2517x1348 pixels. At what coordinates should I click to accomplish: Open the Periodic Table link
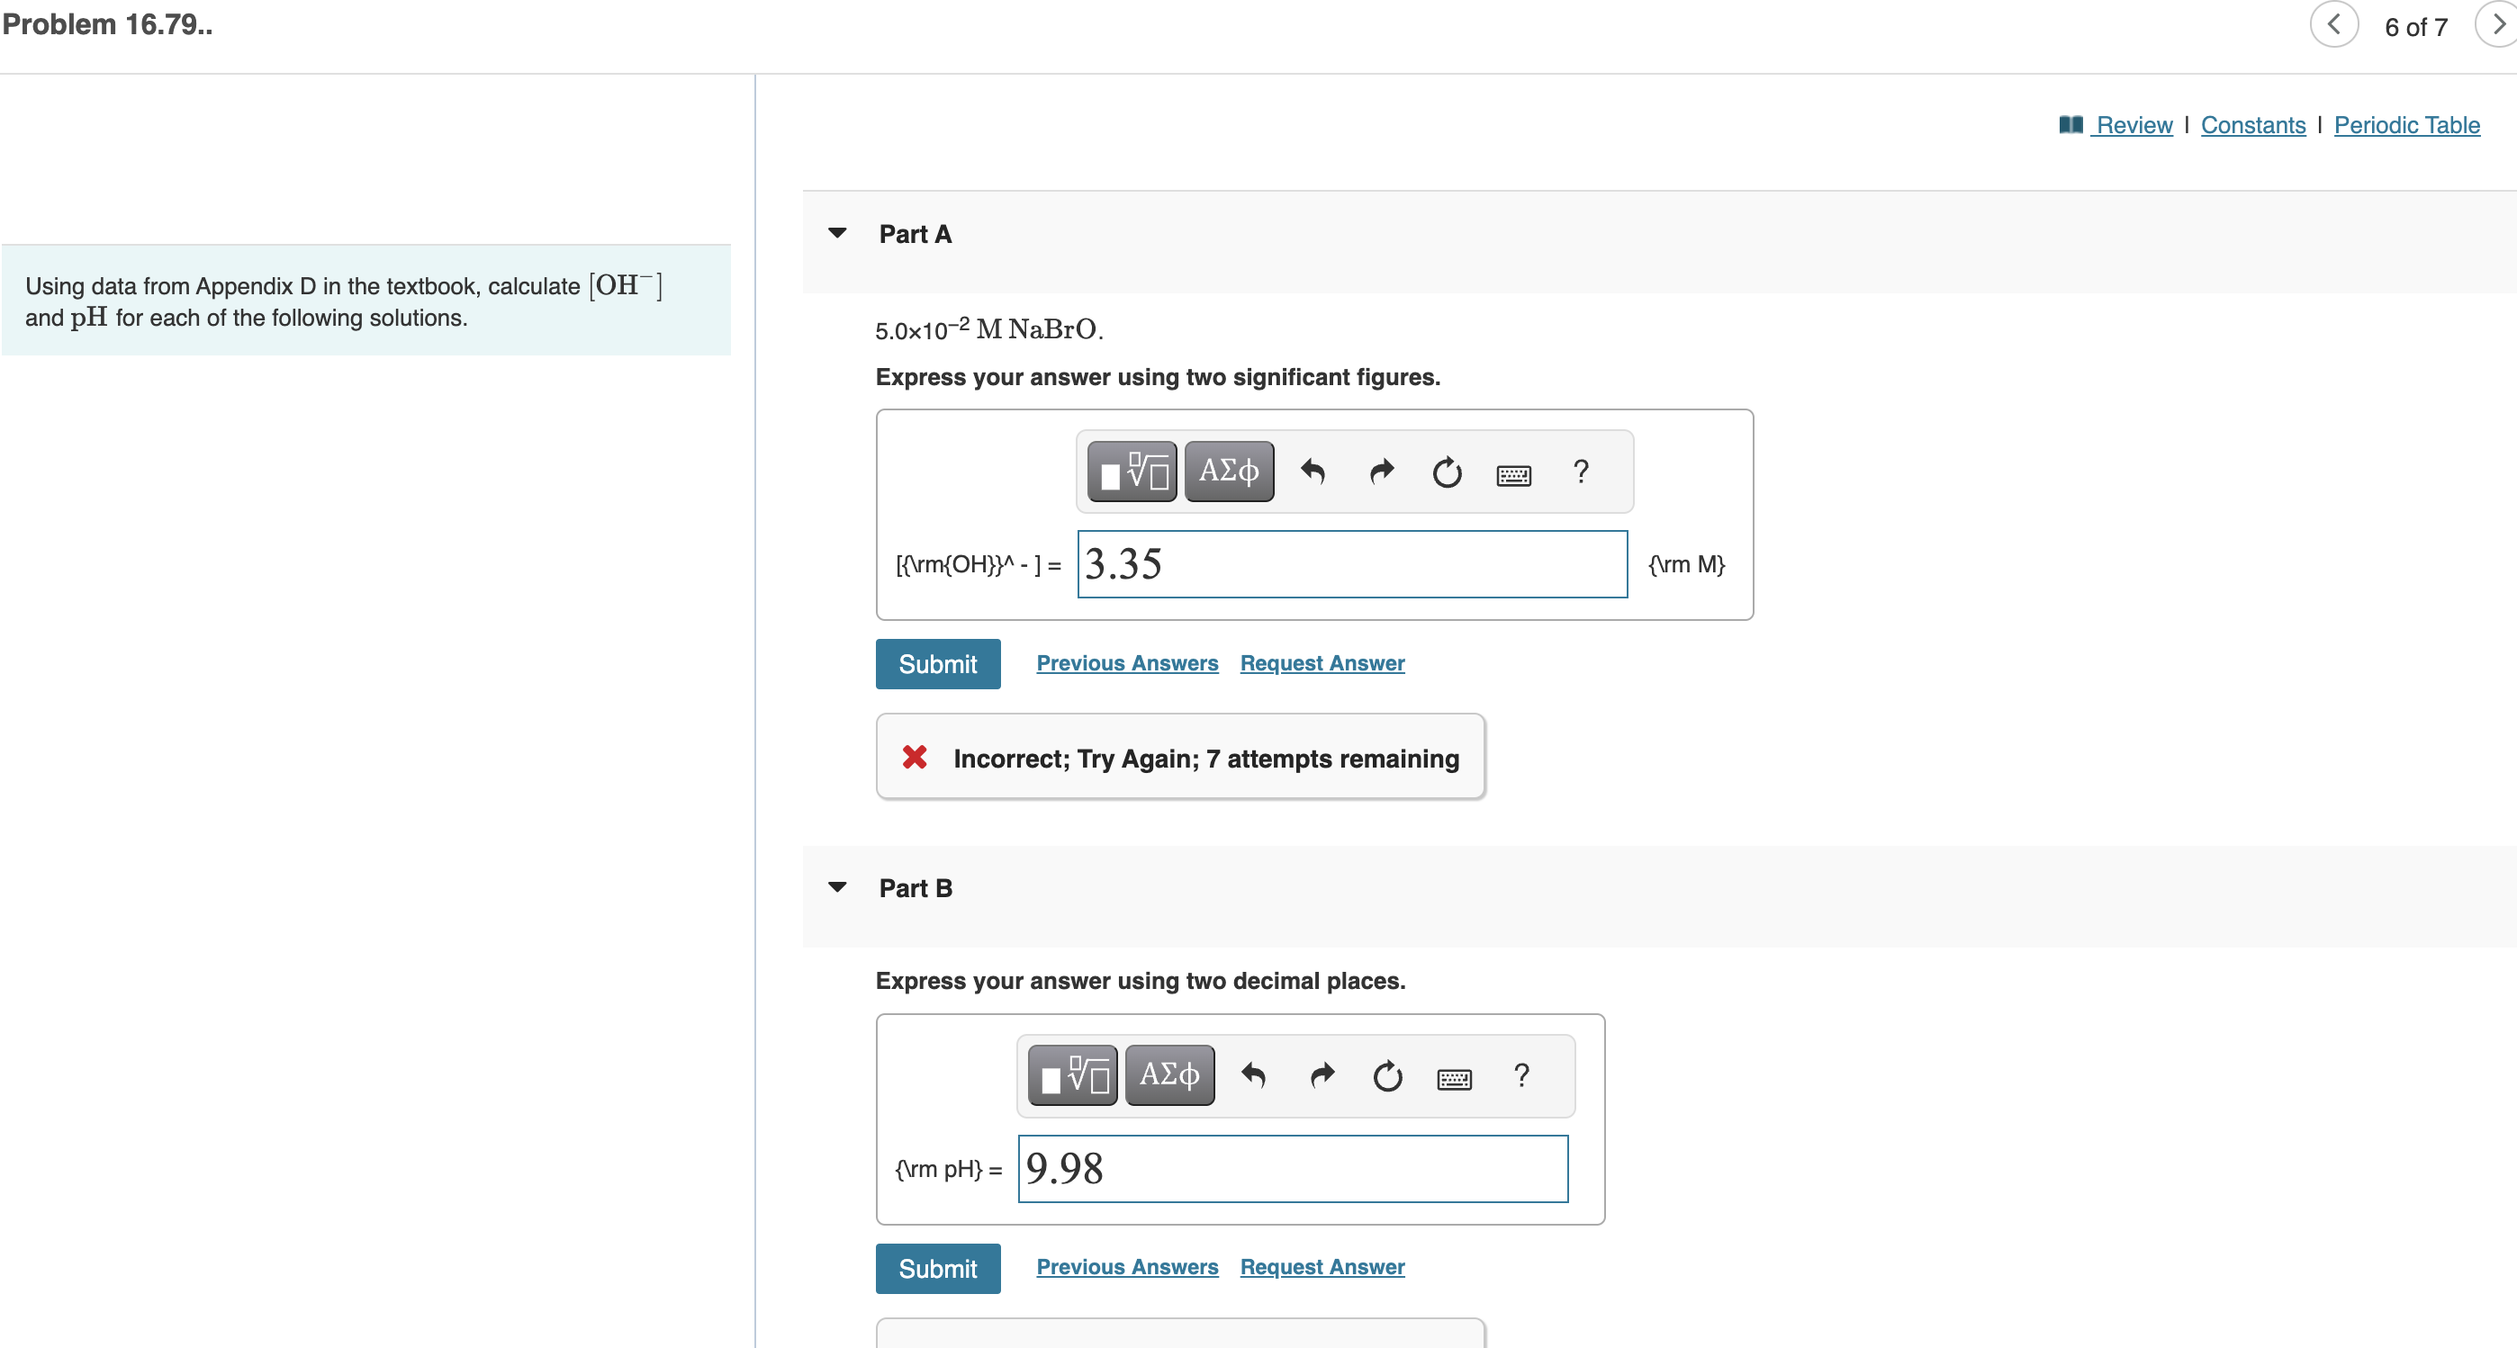coord(2406,125)
